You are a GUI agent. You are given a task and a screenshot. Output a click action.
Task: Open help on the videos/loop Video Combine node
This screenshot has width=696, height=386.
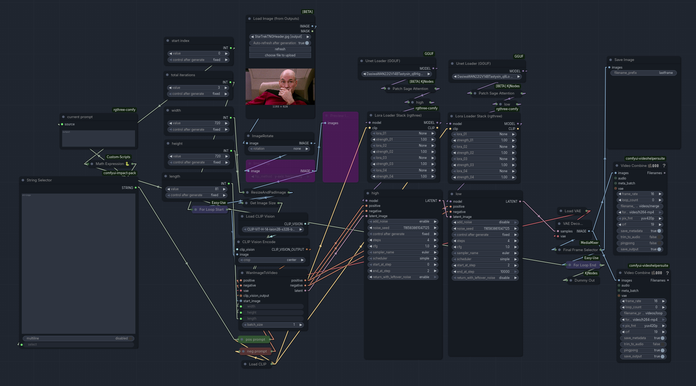pyautogui.click(x=667, y=273)
